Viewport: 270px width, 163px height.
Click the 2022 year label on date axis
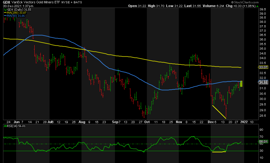pos(244,122)
